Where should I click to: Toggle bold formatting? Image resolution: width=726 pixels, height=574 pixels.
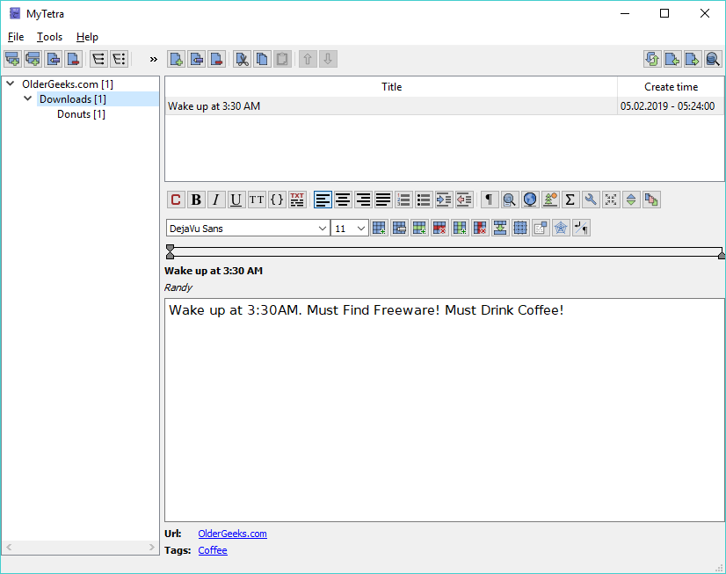pos(196,200)
